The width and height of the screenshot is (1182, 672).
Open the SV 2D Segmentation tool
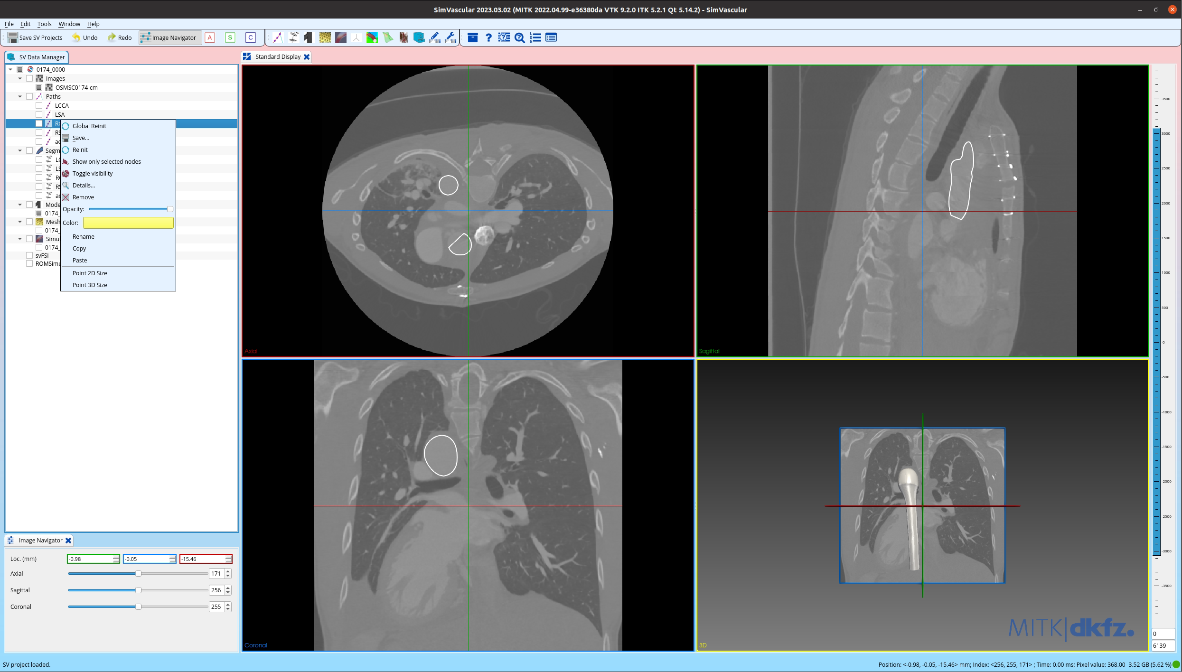293,37
